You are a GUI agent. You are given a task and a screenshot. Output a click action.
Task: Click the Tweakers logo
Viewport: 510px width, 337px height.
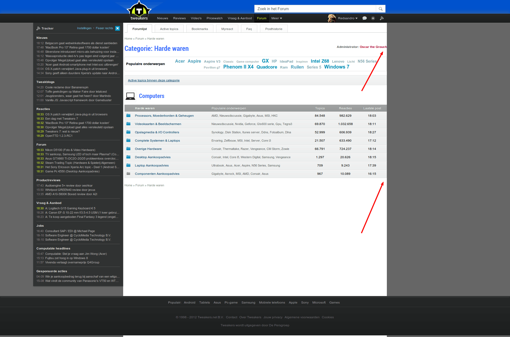pos(139,11)
